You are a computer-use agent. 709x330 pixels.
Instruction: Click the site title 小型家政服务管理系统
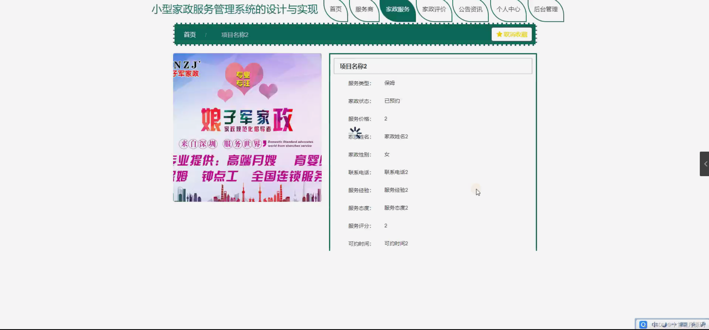[234, 9]
